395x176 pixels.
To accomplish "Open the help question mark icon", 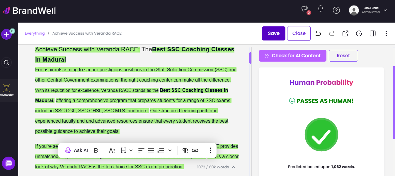I will 336,10.
